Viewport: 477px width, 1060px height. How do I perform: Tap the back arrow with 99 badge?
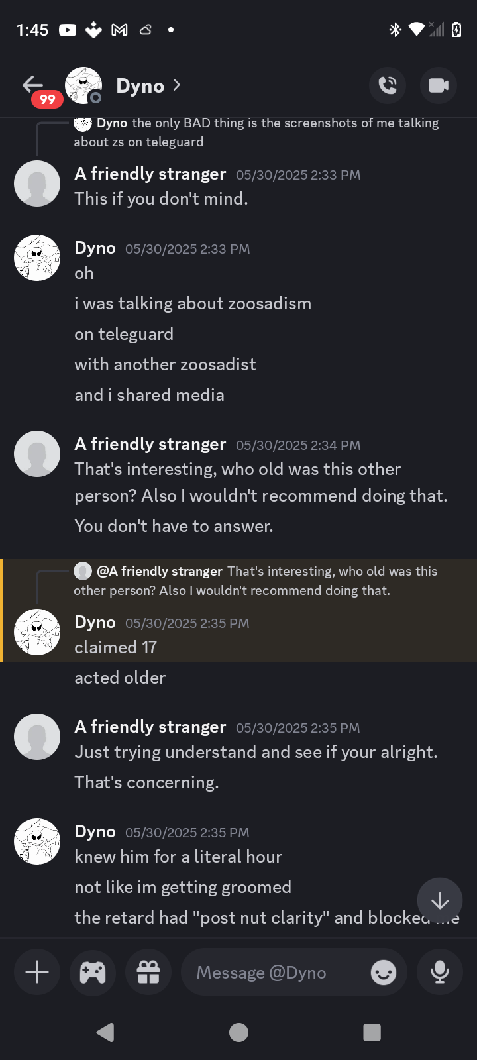click(34, 86)
